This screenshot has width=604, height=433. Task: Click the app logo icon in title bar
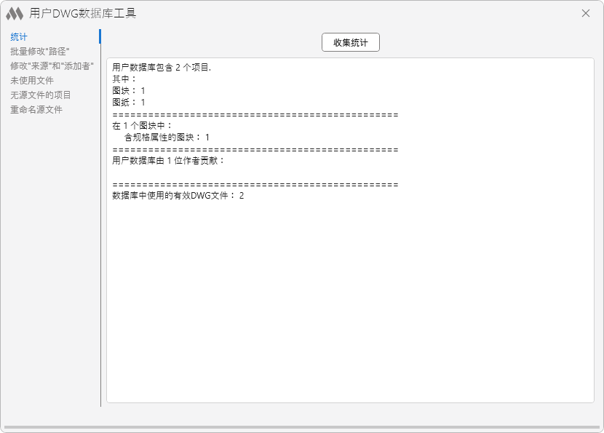click(x=15, y=14)
